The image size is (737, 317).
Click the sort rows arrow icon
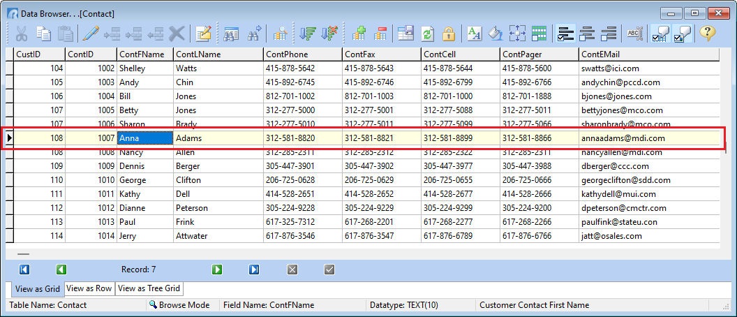(308, 34)
